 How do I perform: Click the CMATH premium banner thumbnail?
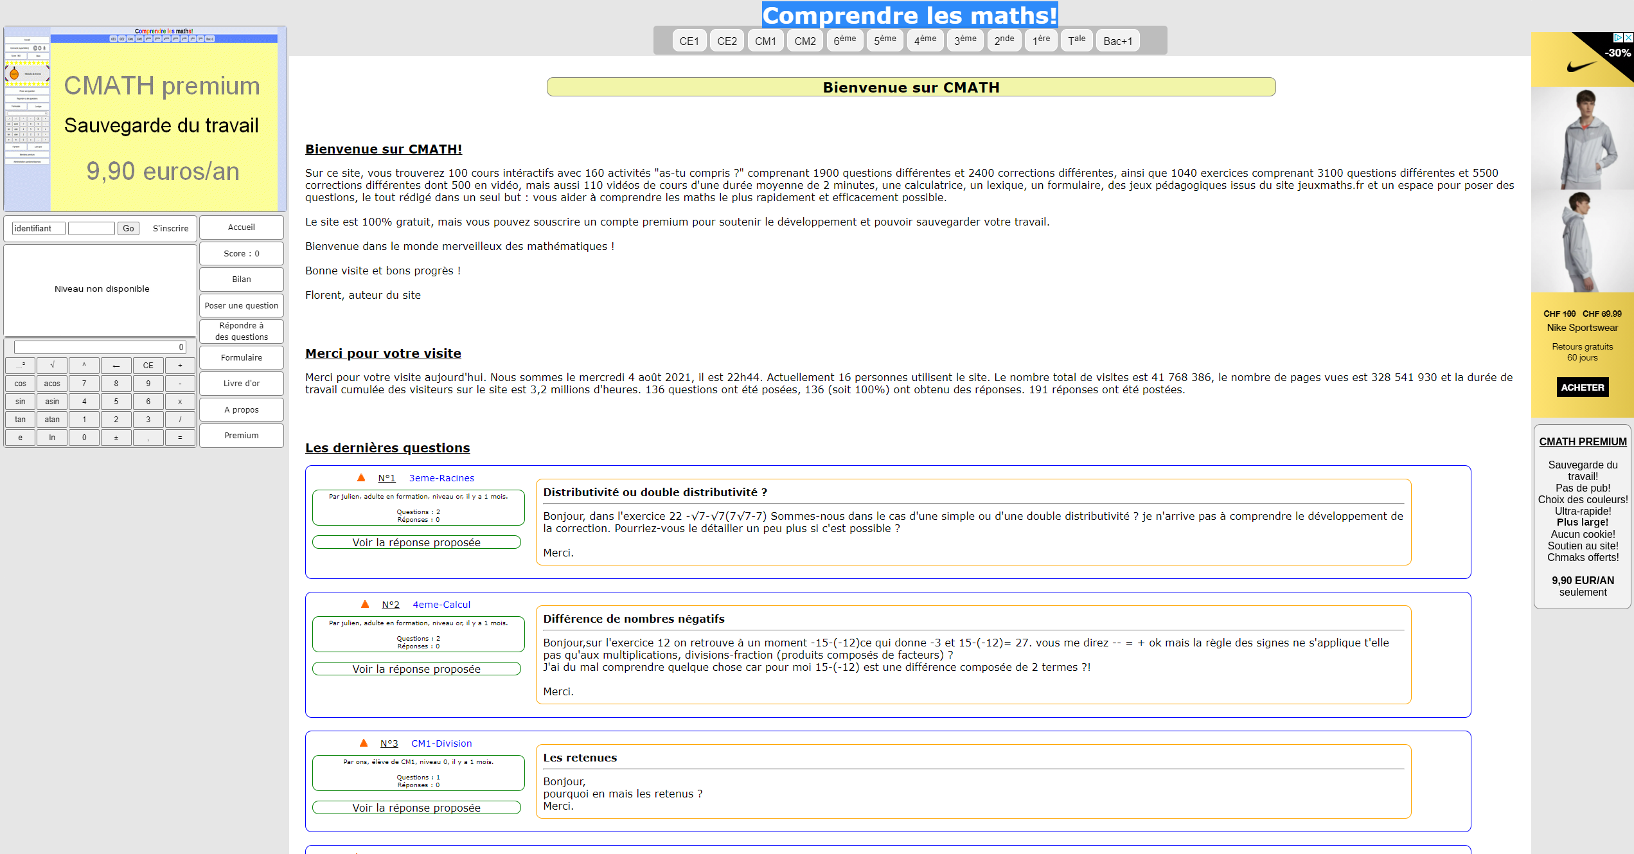[x=145, y=119]
